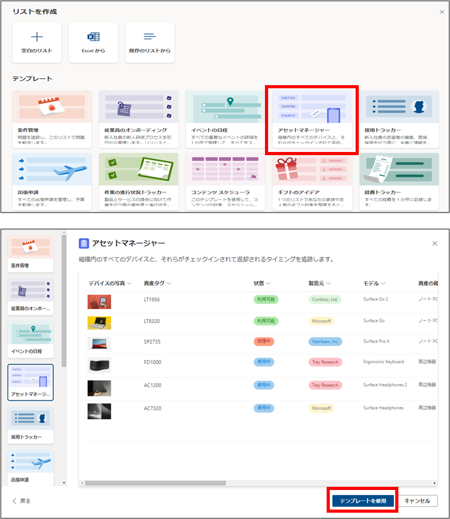Click right arrow of horizontal scrollbar
The height and width of the screenshot is (519, 450).
[x=434, y=483]
